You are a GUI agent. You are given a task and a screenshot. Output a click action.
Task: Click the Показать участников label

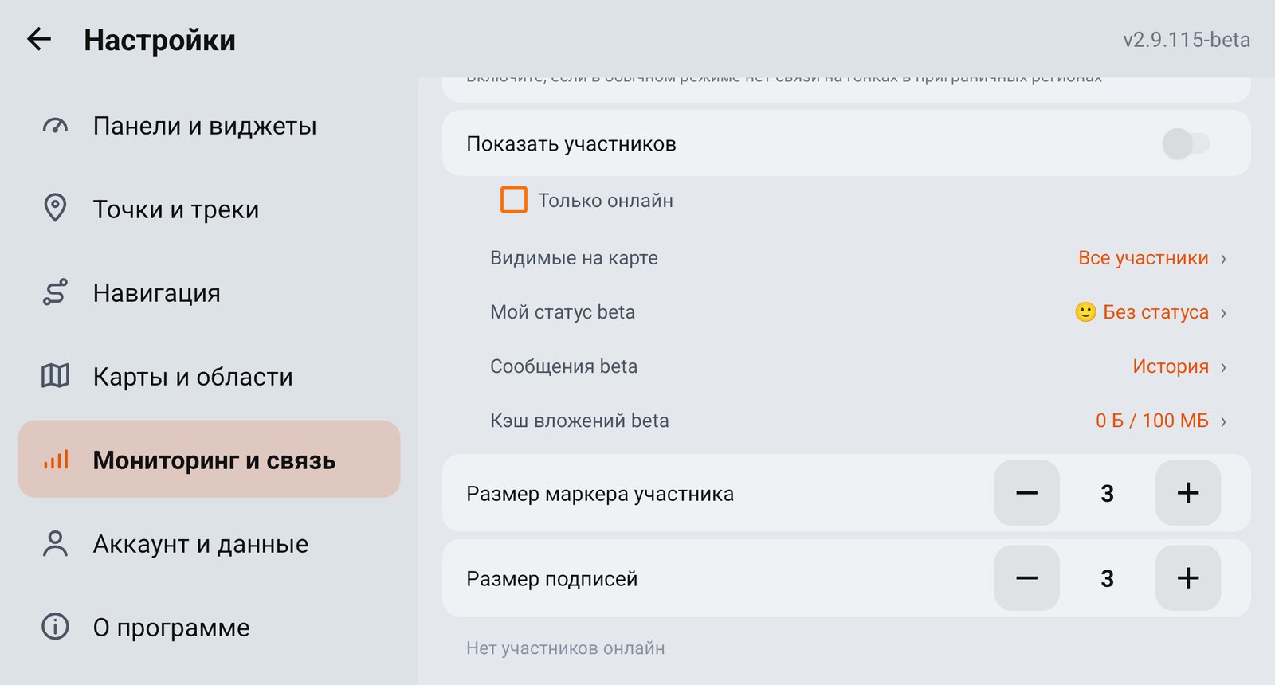(571, 144)
